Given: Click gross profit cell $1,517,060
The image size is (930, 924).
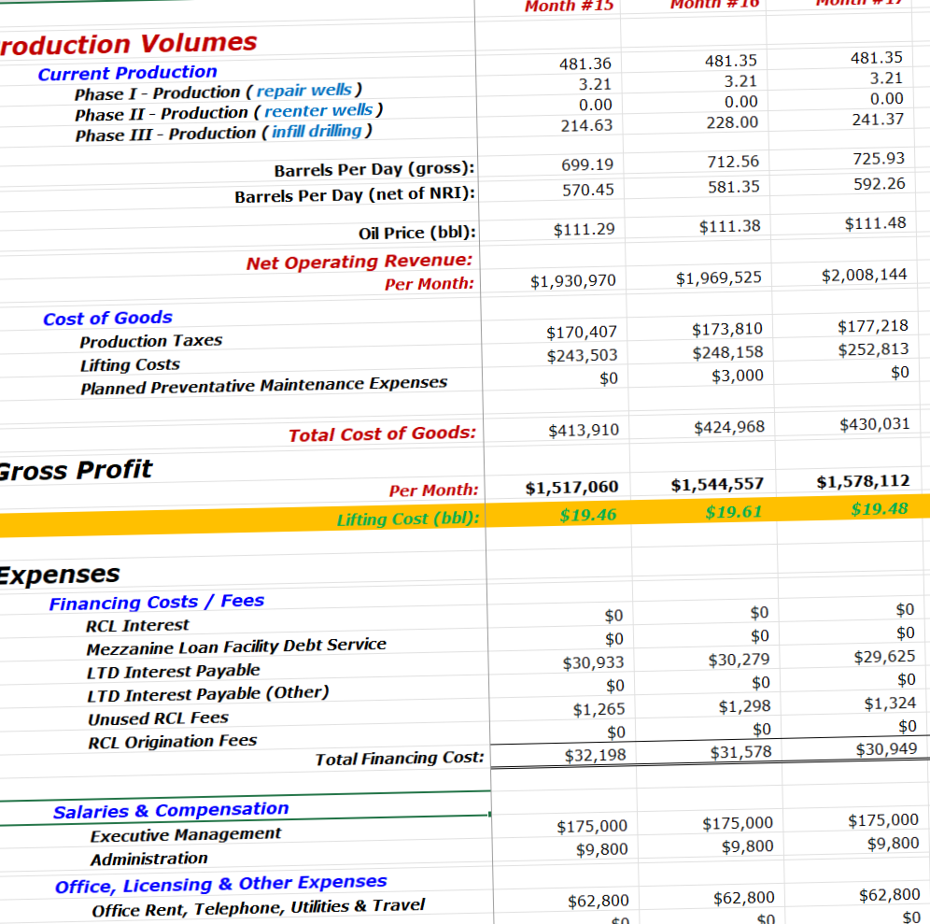Looking at the screenshot, I should 571,487.
